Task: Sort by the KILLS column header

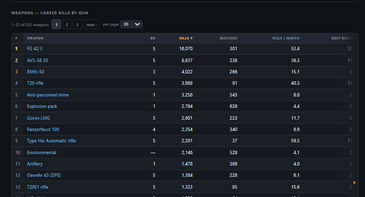Action: coord(186,38)
